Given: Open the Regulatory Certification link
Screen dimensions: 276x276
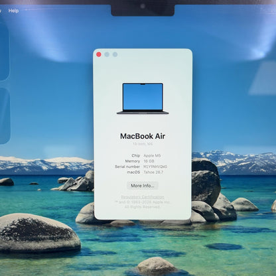Looking at the screenshot, I should 143,197.
